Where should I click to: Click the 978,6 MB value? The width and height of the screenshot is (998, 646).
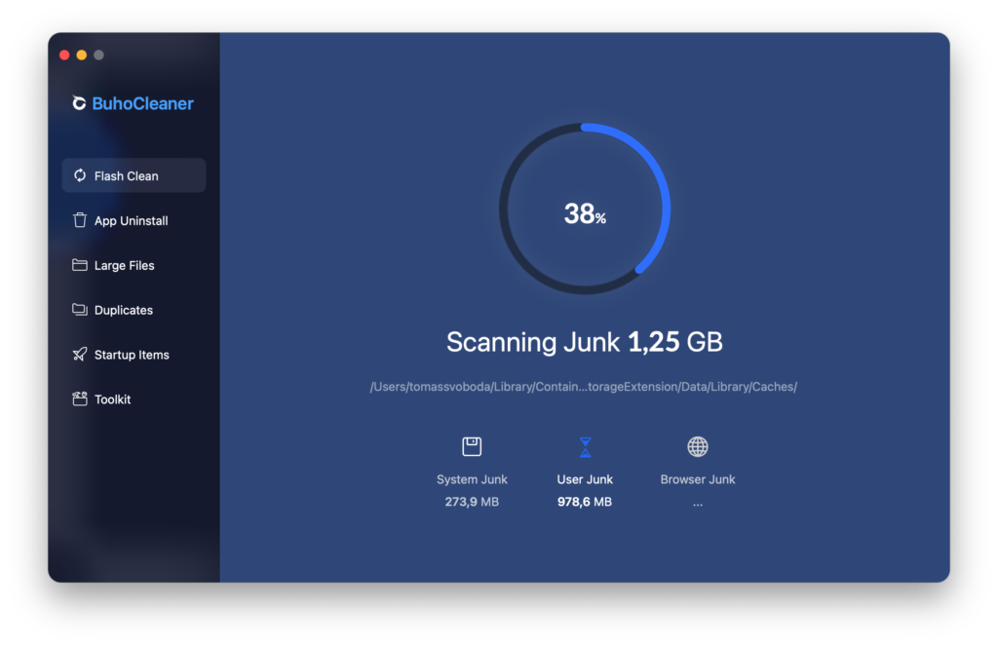click(585, 502)
